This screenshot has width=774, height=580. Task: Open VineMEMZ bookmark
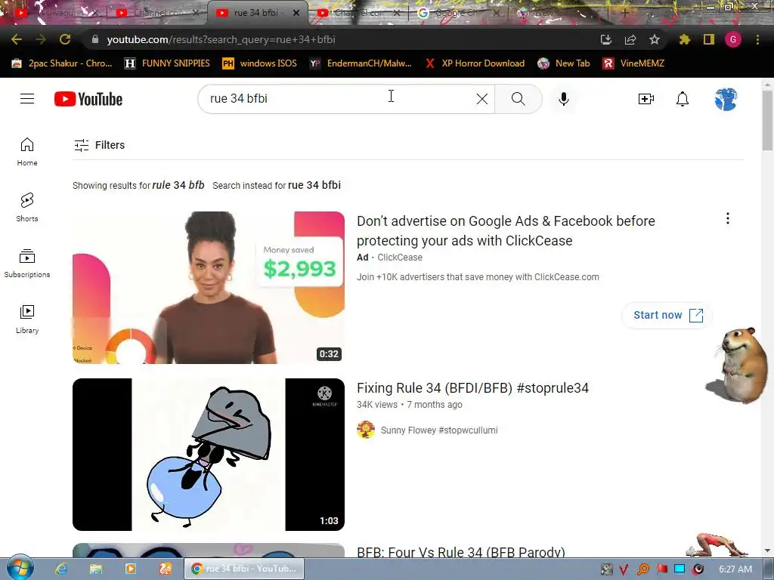(634, 63)
